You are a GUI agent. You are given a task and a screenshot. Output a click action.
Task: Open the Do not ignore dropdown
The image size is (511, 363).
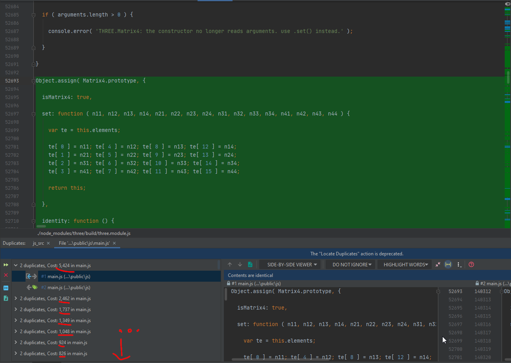coord(350,265)
